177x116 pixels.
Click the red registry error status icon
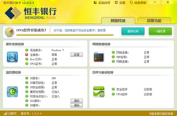(x=27, y=54)
